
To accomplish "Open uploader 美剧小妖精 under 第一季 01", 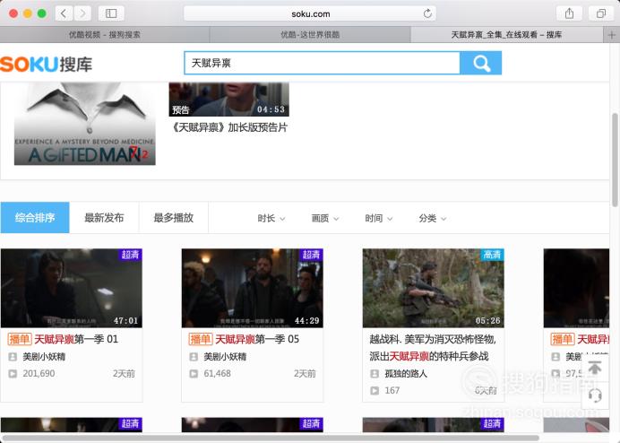I will point(44,357).
